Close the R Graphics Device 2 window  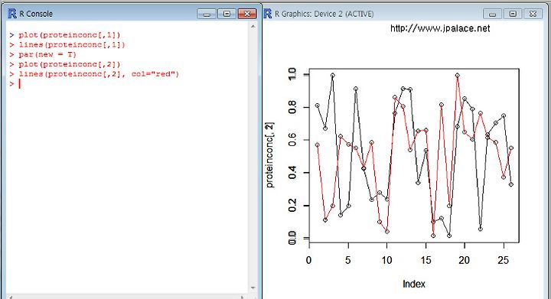tap(533, 14)
